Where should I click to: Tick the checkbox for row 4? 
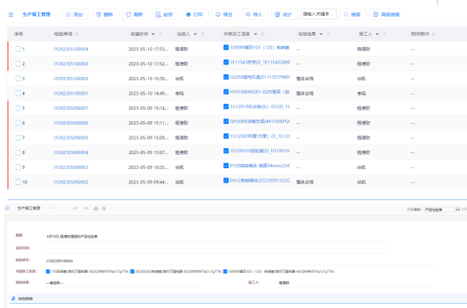point(18,93)
